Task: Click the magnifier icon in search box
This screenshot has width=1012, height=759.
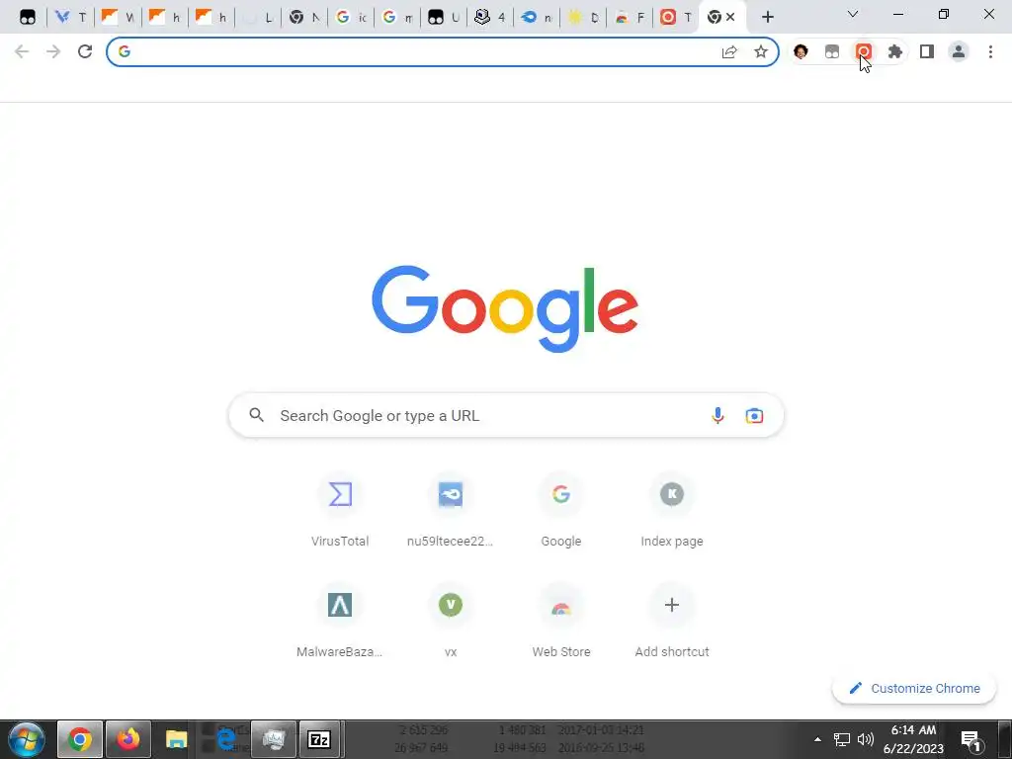Action: pos(256,415)
